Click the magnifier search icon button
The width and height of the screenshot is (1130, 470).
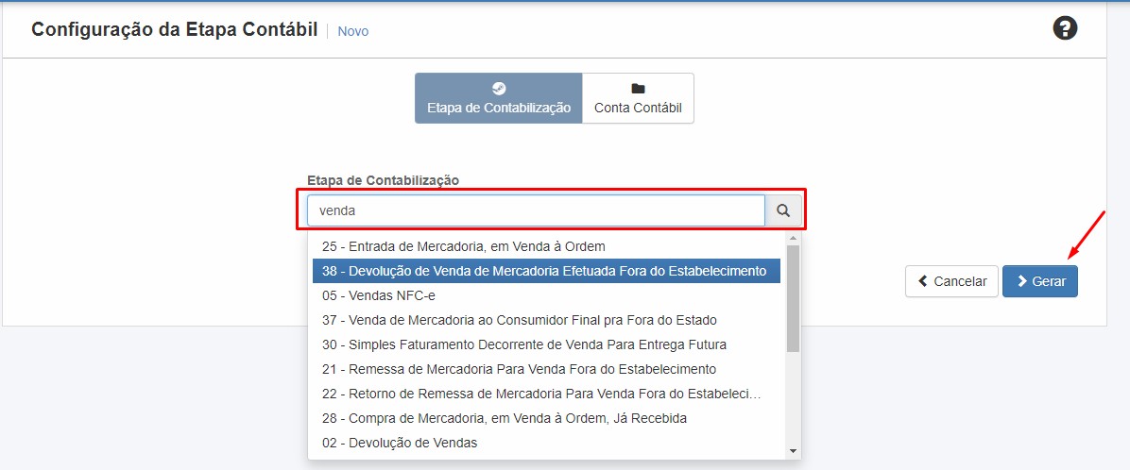coord(783,211)
